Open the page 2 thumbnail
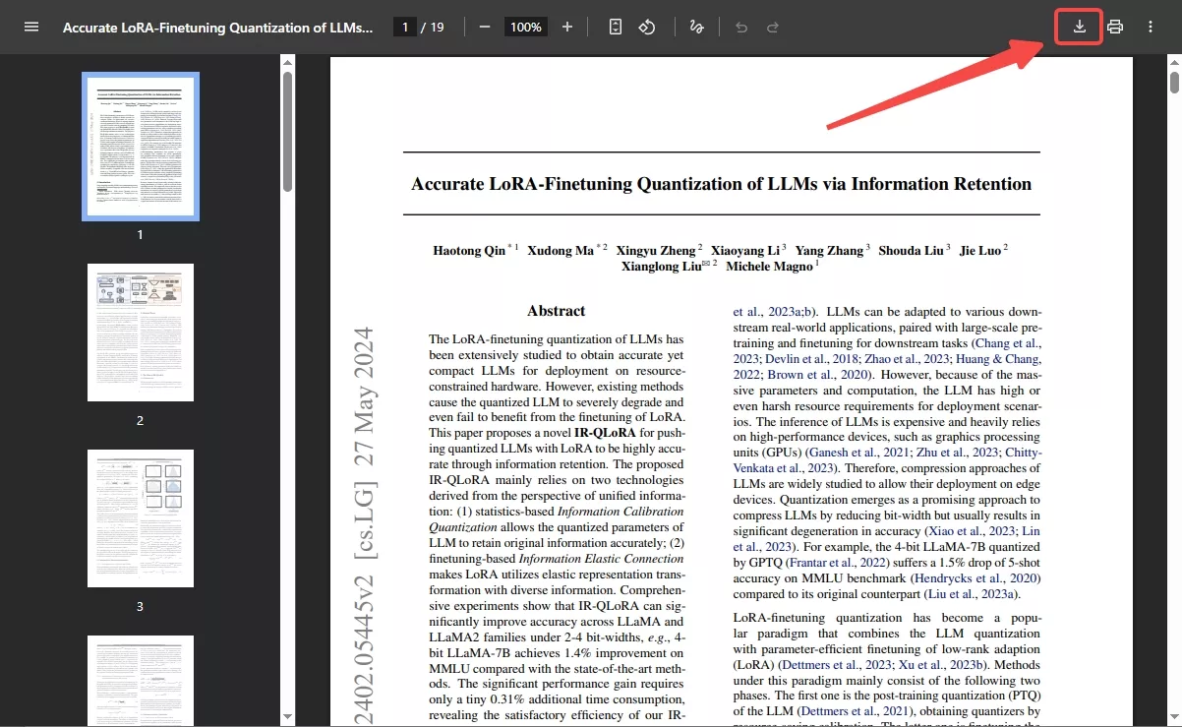Image resolution: width=1182 pixels, height=727 pixels. 140,332
